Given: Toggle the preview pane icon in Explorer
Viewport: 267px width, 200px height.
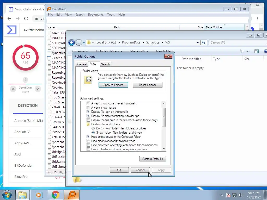Looking at the screenshot, I should [257, 51].
